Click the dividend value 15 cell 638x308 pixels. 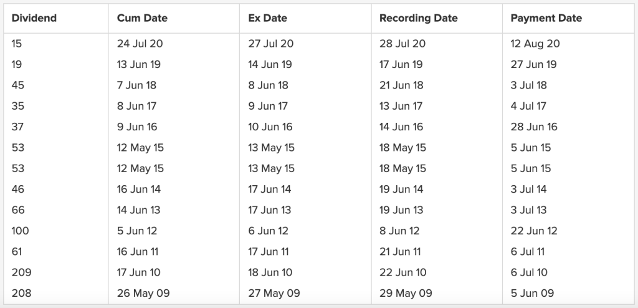click(17, 44)
